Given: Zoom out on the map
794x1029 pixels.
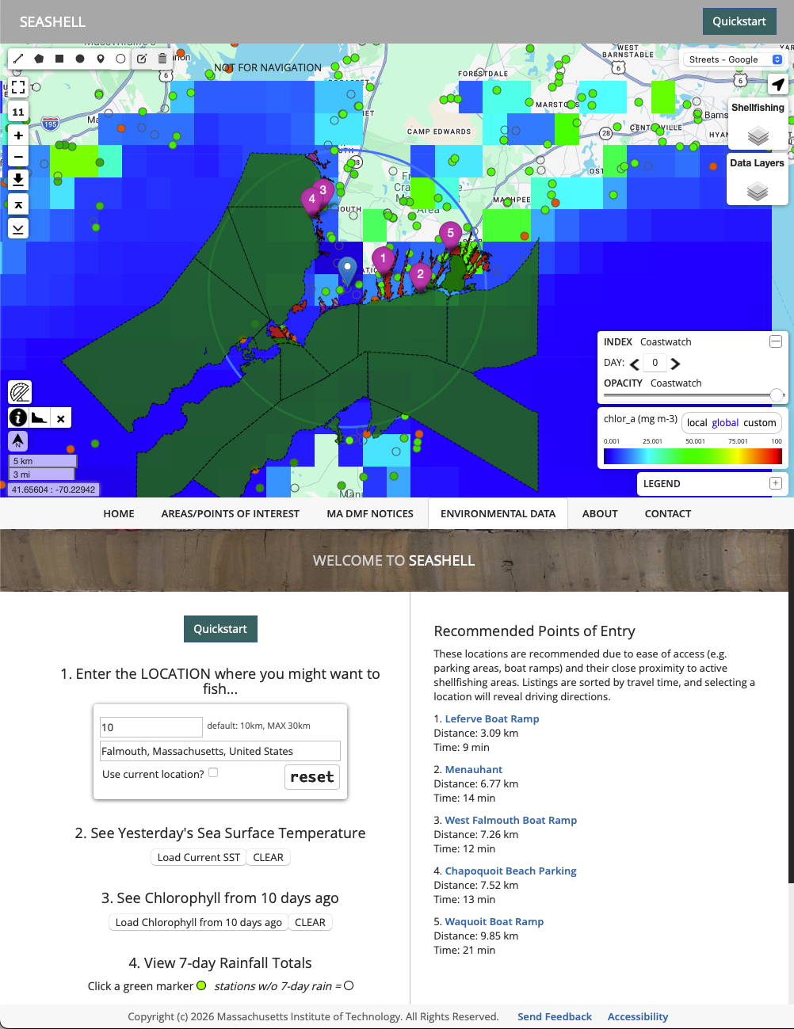Looking at the screenshot, I should click(x=18, y=156).
